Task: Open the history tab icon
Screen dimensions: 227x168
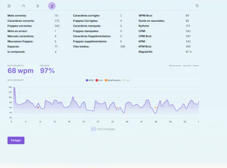Action: tap(9, 6)
